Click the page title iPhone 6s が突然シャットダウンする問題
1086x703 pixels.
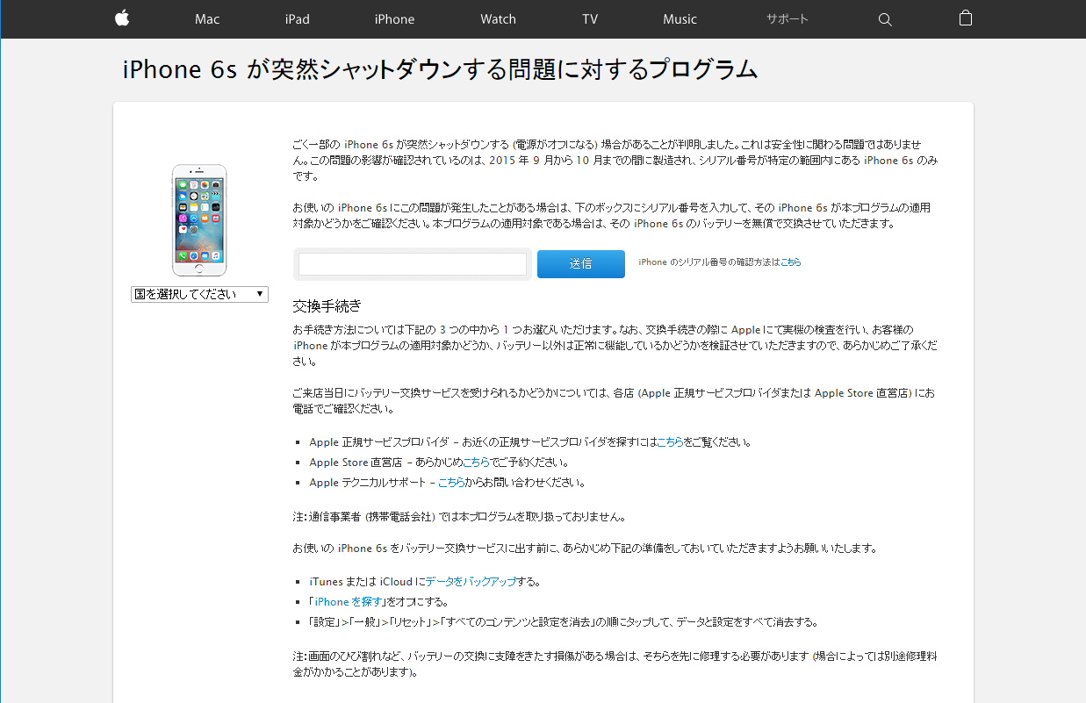click(440, 70)
